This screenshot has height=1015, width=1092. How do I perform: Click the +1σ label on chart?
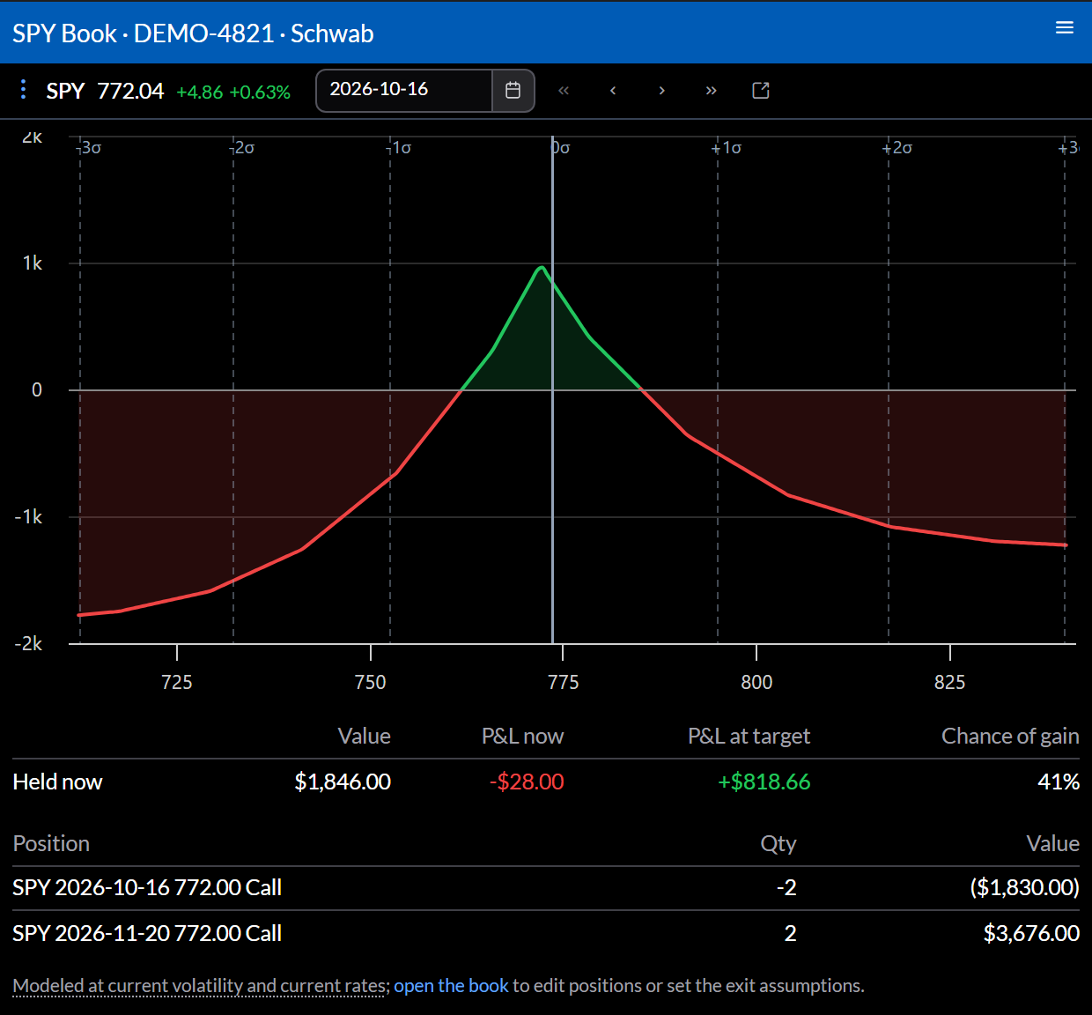727,148
